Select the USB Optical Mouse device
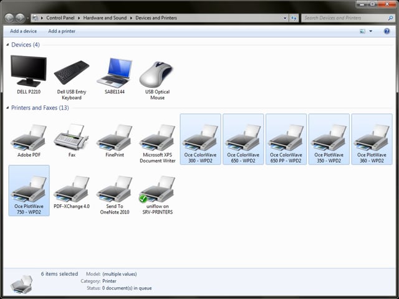This screenshot has width=399, height=299. tap(157, 78)
